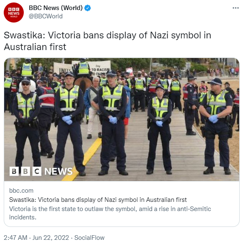
Task: Visit the @BBCWorld handle
Action: coord(46,16)
